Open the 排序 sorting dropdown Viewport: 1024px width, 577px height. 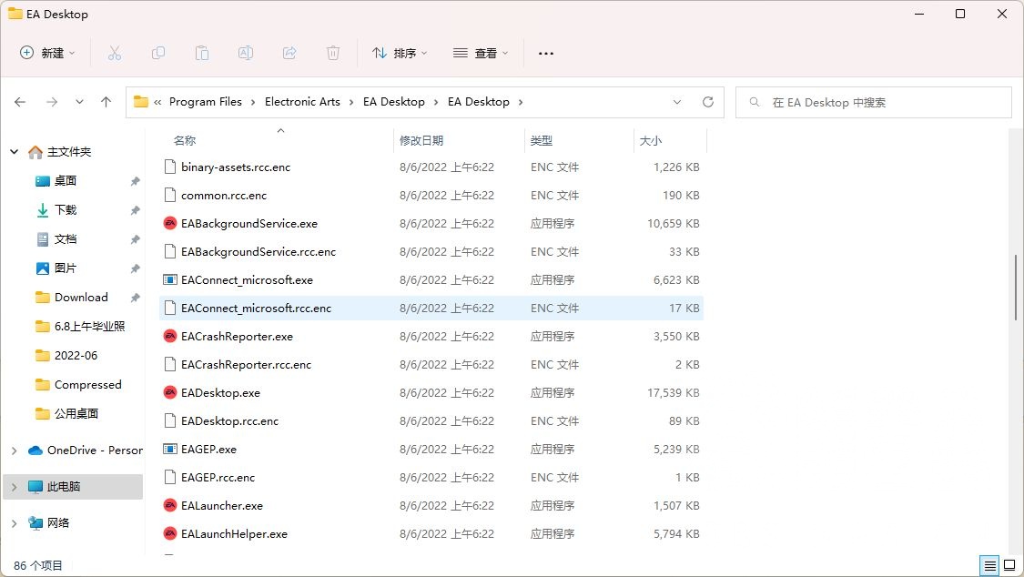(x=400, y=53)
